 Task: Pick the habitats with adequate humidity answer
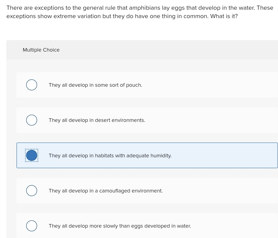(110, 155)
